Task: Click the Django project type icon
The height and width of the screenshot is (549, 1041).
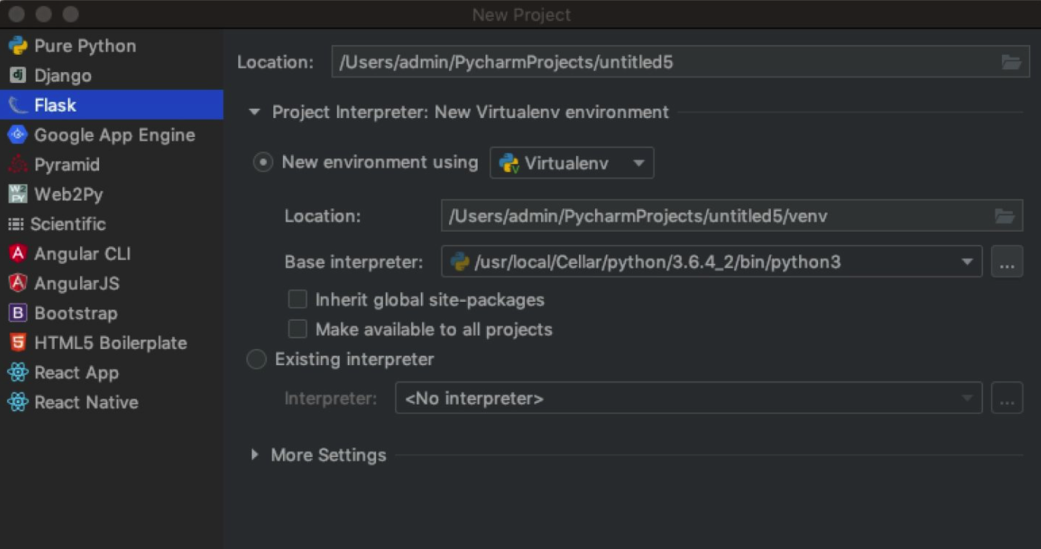Action: 18,75
